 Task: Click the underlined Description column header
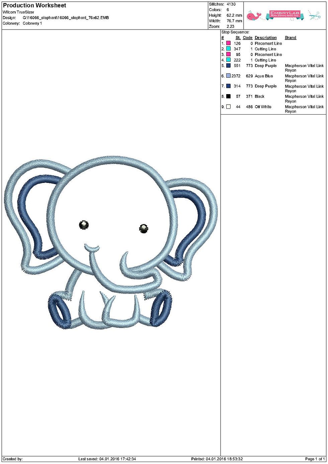pos(266,38)
